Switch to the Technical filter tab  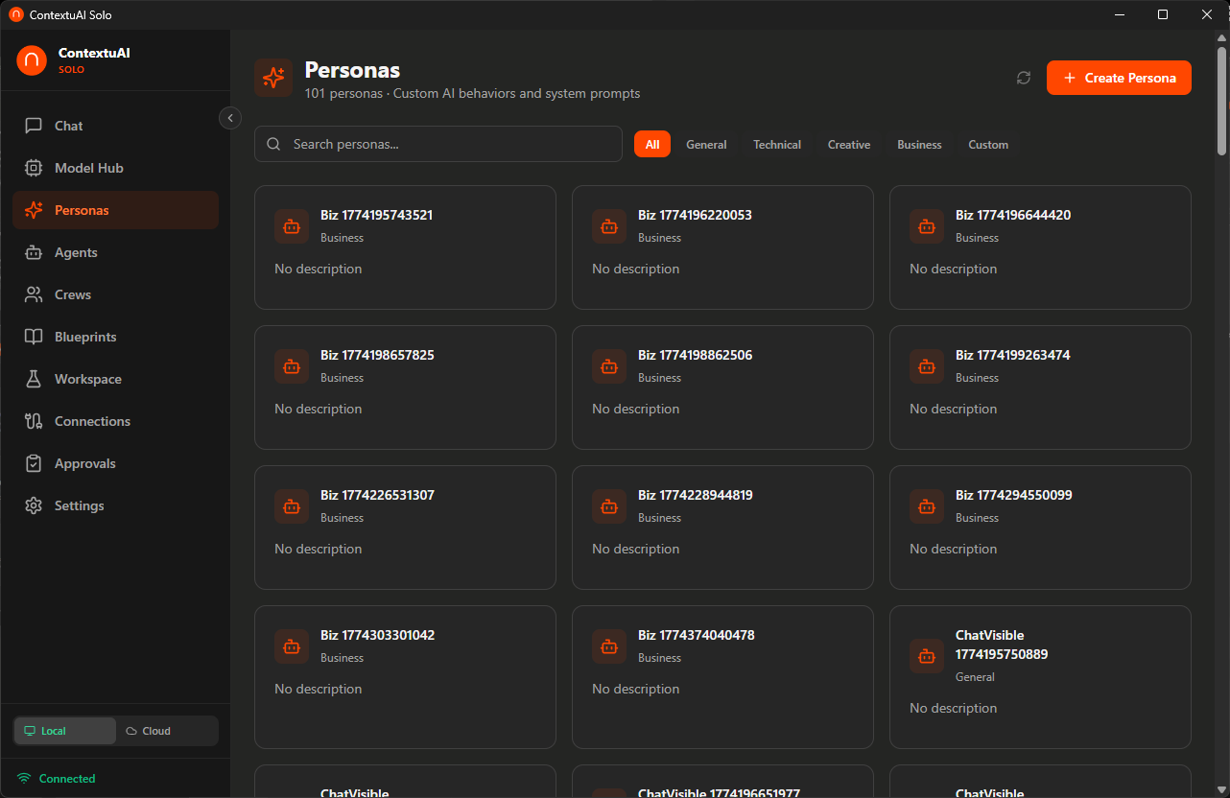pos(776,144)
